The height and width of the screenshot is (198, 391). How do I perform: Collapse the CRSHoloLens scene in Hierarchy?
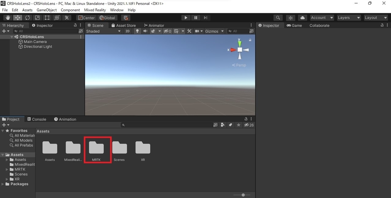pyautogui.click(x=12, y=37)
